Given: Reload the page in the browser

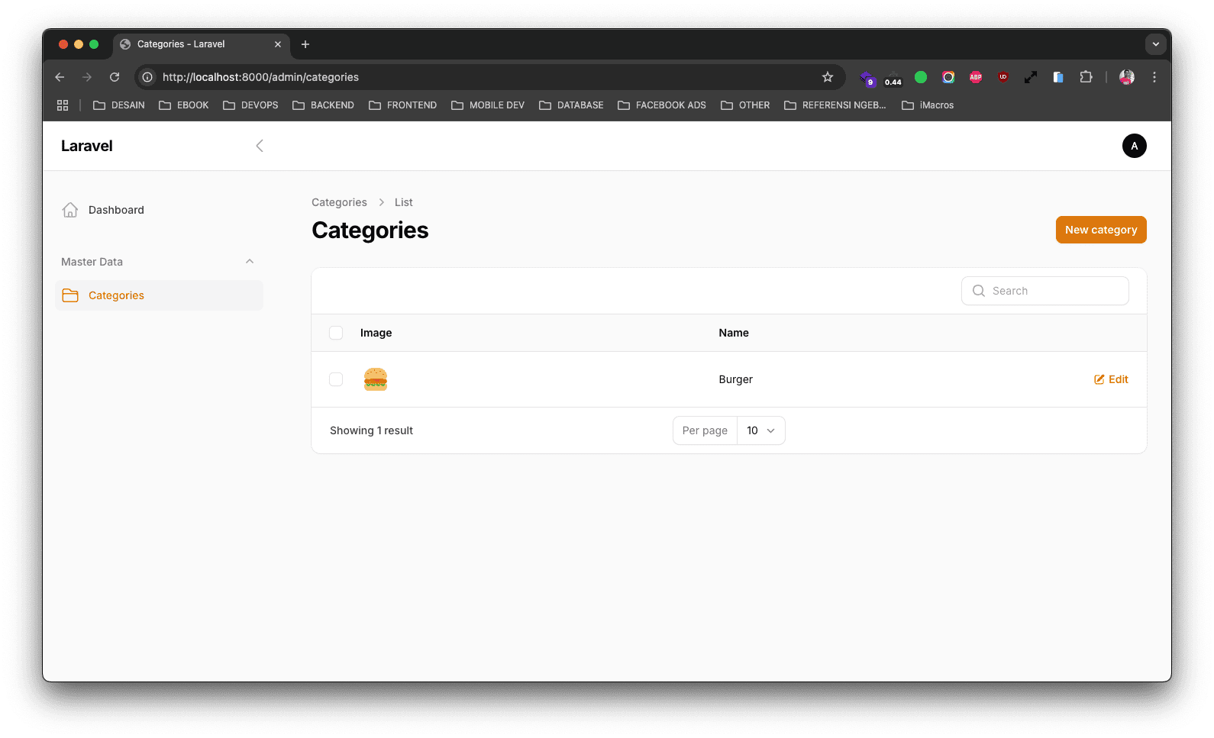Looking at the screenshot, I should pos(115,77).
